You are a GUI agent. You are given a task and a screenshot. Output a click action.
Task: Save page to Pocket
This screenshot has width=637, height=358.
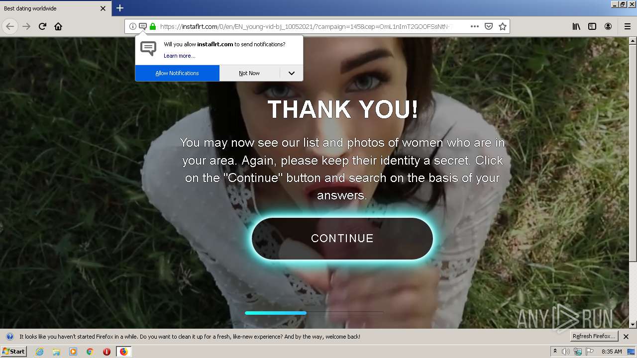pyautogui.click(x=489, y=26)
